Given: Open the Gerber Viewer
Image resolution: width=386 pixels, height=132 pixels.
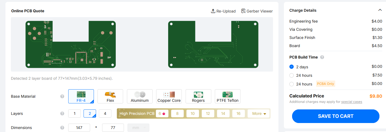Looking at the screenshot, I should pyautogui.click(x=257, y=11).
